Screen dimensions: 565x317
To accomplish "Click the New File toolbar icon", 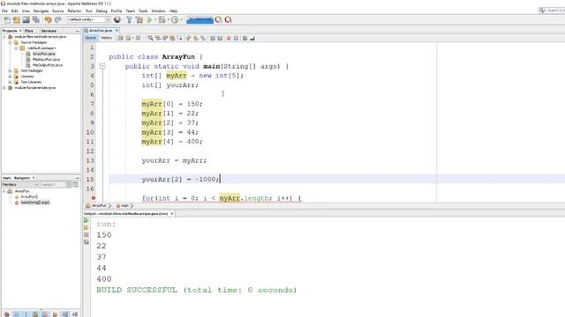I will (x=7, y=19).
